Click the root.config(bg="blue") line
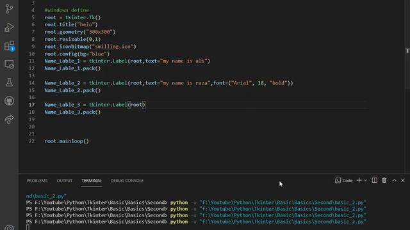The image size is (410, 230). [77, 54]
